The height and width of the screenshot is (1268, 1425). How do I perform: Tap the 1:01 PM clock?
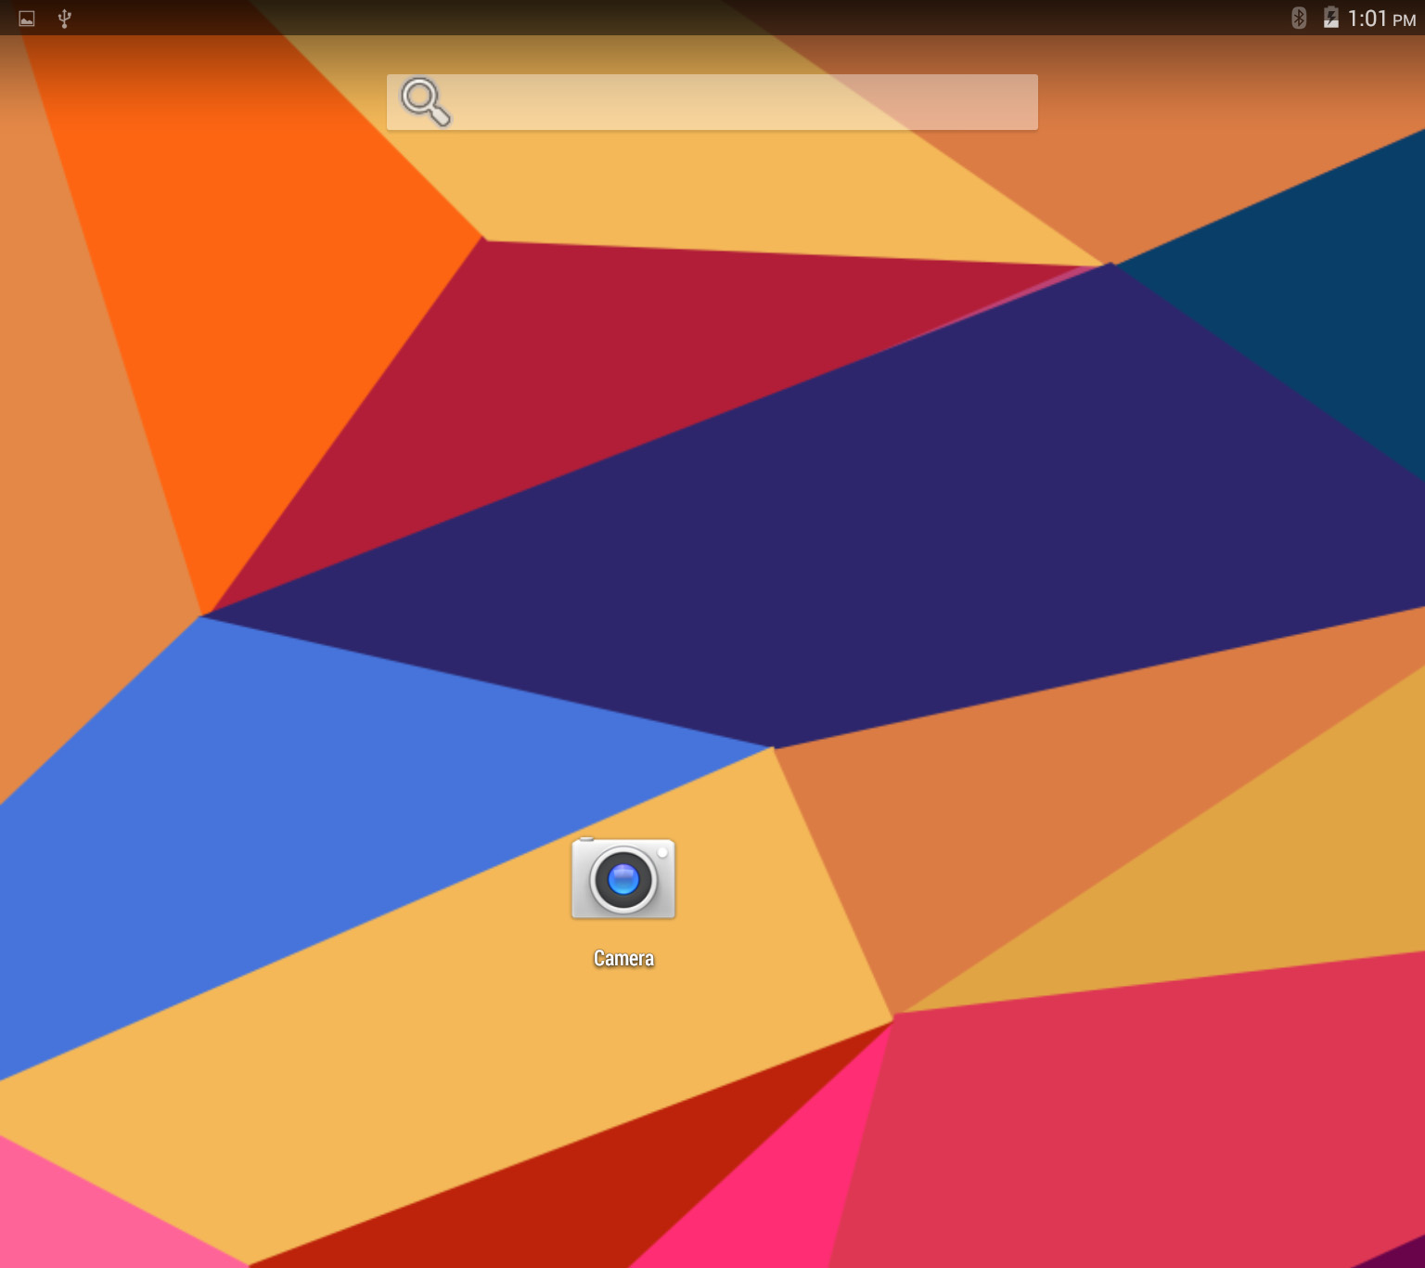click(1381, 19)
